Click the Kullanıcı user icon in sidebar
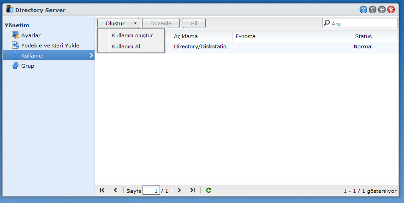This screenshot has width=404, height=203. [15, 56]
